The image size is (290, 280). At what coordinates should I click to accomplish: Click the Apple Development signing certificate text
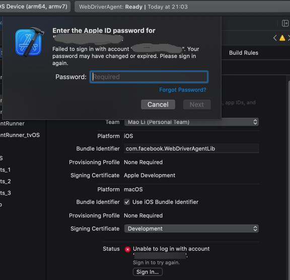[x=150, y=175]
